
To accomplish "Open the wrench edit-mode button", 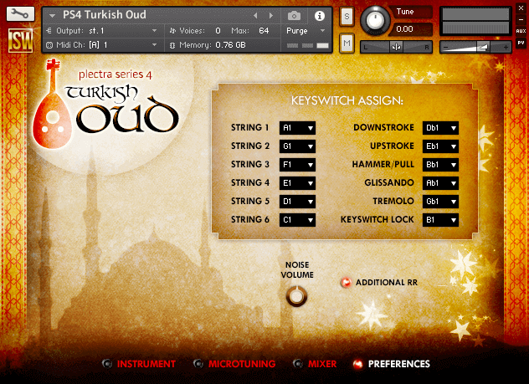I will click(20, 14).
